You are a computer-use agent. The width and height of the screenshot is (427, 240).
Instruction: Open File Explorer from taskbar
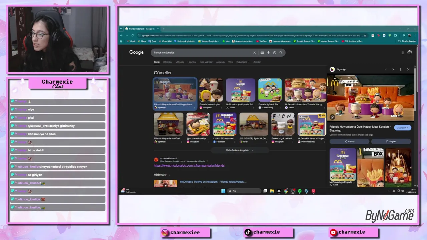(x=272, y=191)
